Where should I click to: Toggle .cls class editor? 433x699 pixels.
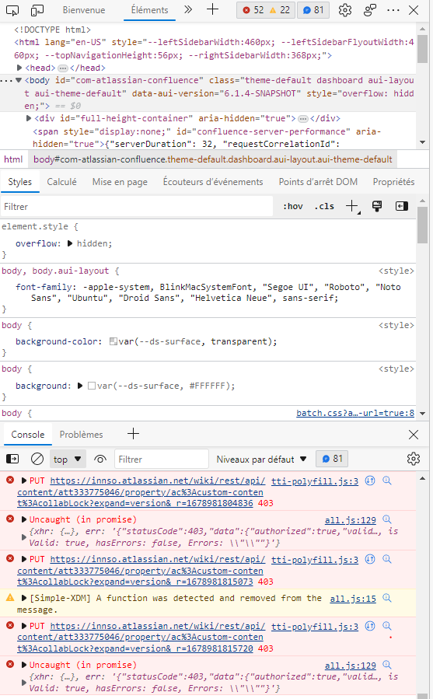click(x=324, y=206)
